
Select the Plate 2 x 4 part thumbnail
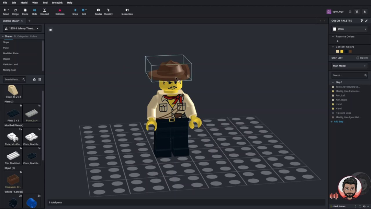32,113
